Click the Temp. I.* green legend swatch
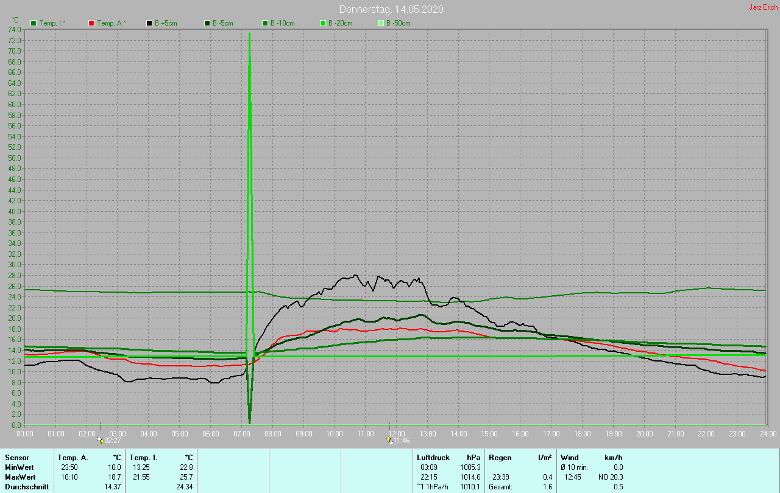The height and width of the screenshot is (493, 780). point(34,23)
